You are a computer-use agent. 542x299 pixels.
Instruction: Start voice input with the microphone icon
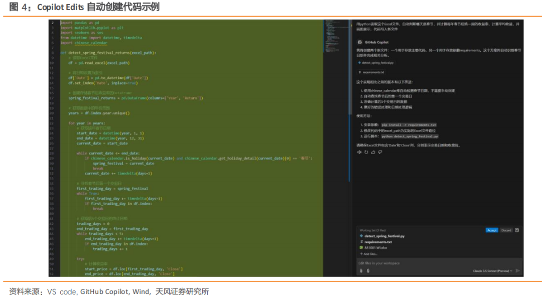tap(368, 271)
